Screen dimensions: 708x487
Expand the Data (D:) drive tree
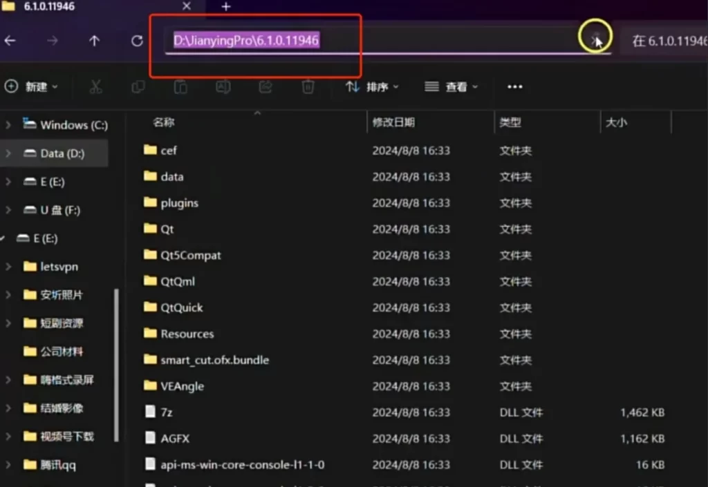pyautogui.click(x=8, y=153)
